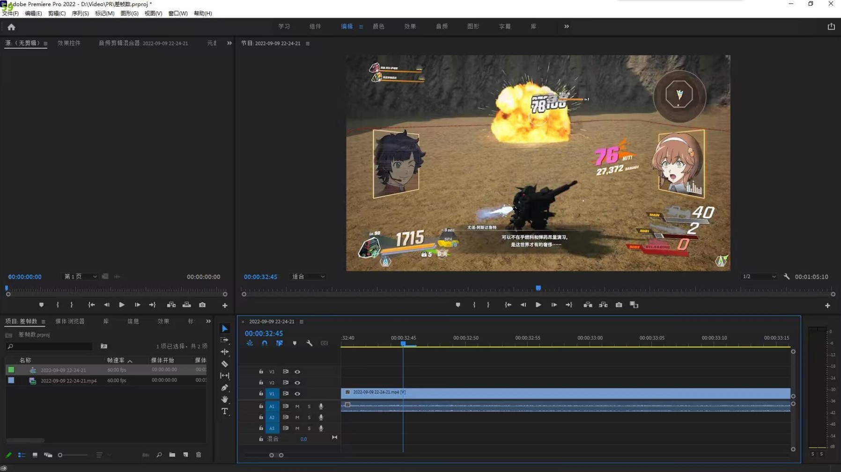Viewport: 841px width, 472px height.
Task: Click the Home icon
Action: [11, 27]
